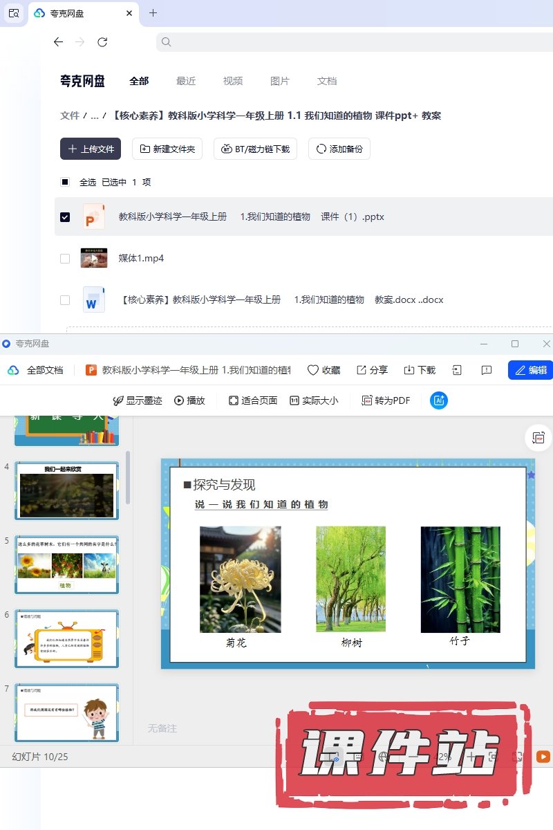
Task: Click 适合页面 fit page icon
Action: pyautogui.click(x=234, y=400)
